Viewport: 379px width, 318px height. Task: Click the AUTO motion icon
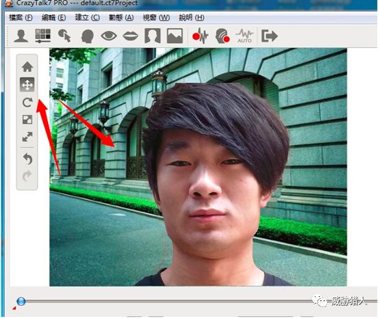pos(244,36)
